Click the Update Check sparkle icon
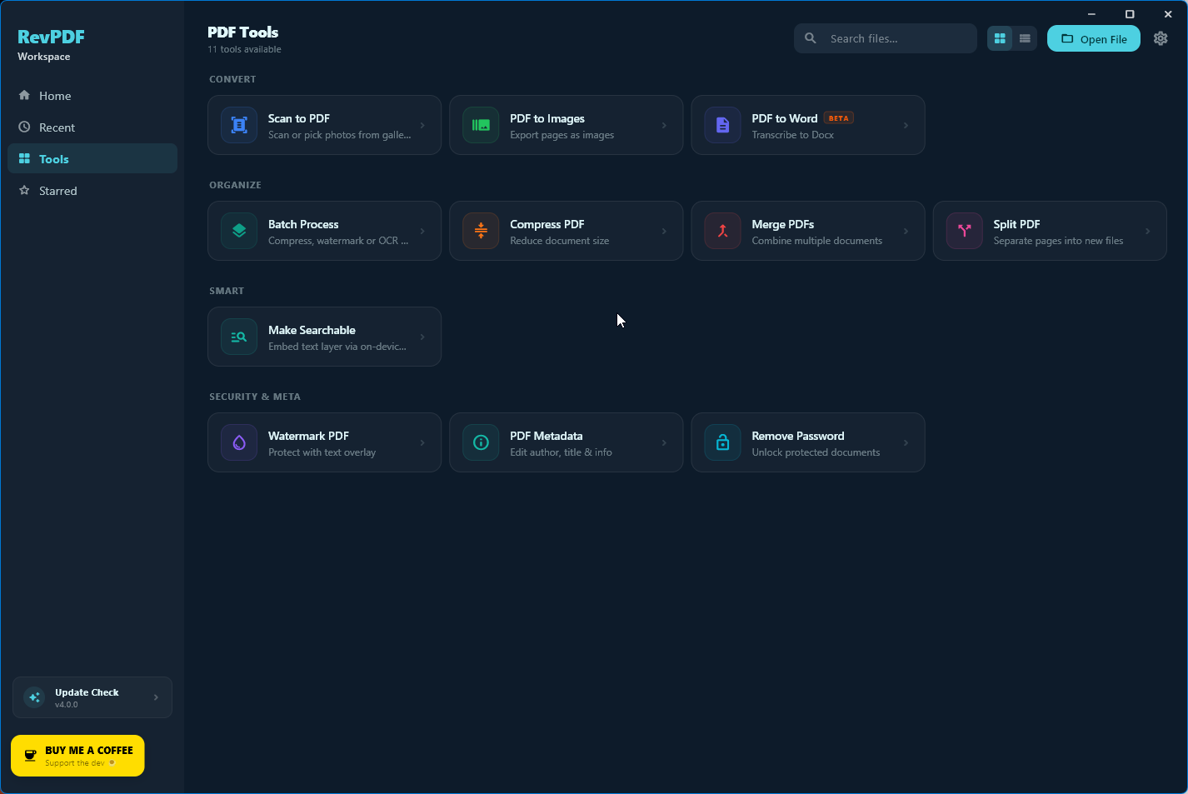 34,697
